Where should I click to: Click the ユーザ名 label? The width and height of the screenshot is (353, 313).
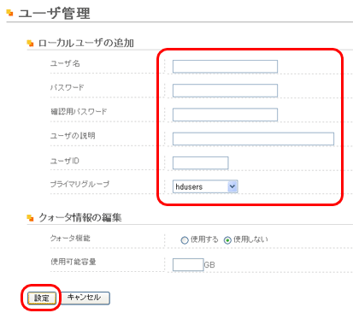point(65,63)
